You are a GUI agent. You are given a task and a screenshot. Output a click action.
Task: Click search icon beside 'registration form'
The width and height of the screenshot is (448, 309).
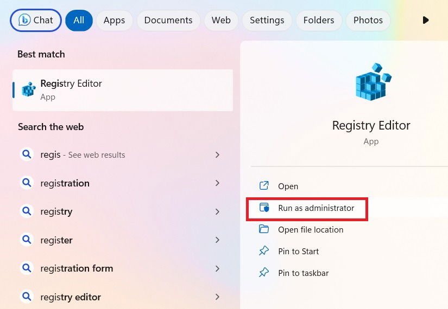point(27,268)
